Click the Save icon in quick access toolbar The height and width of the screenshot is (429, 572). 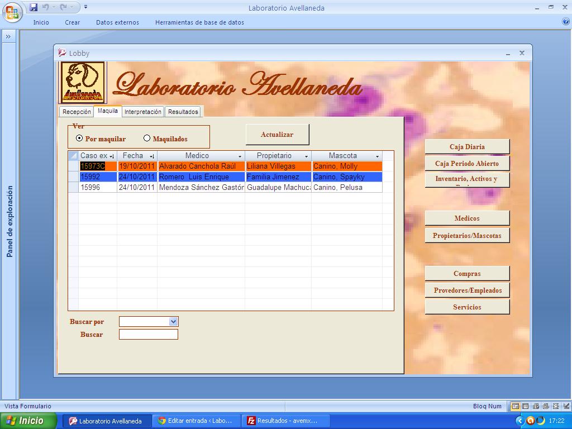pos(34,7)
